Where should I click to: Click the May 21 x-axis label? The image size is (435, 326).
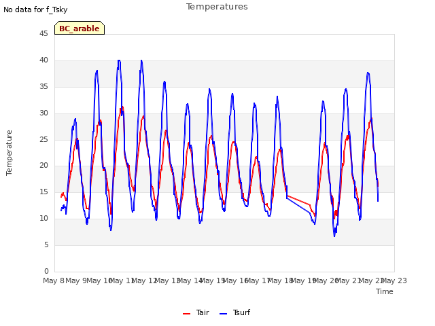pos(348,280)
